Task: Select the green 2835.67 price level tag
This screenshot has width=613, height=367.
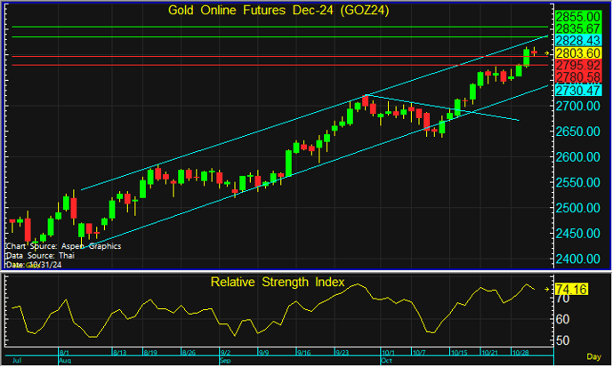Action: coord(578,29)
